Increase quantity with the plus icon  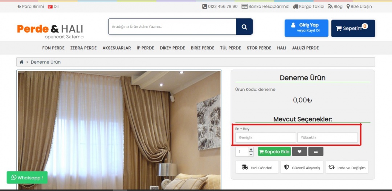[251, 149]
